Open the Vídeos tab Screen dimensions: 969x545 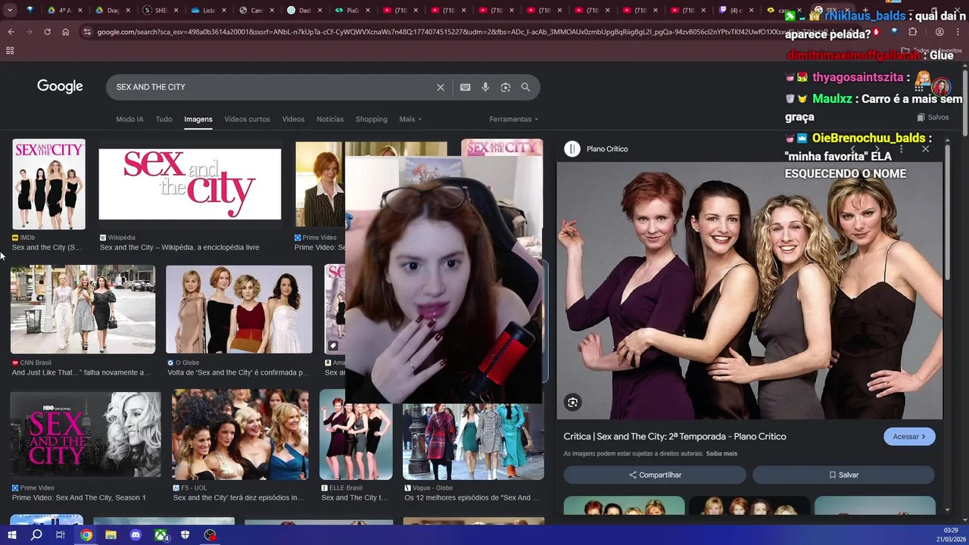pos(293,119)
